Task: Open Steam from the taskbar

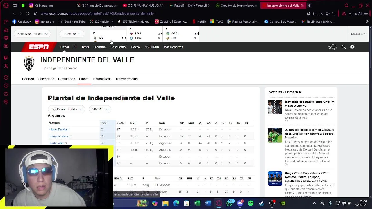Action: tap(261, 203)
